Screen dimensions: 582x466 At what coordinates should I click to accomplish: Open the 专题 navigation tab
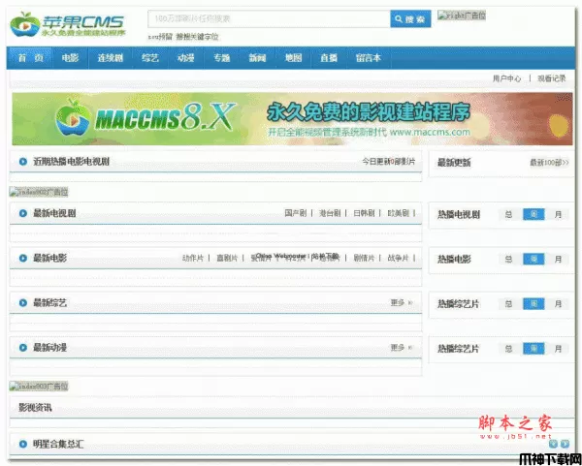pos(221,58)
